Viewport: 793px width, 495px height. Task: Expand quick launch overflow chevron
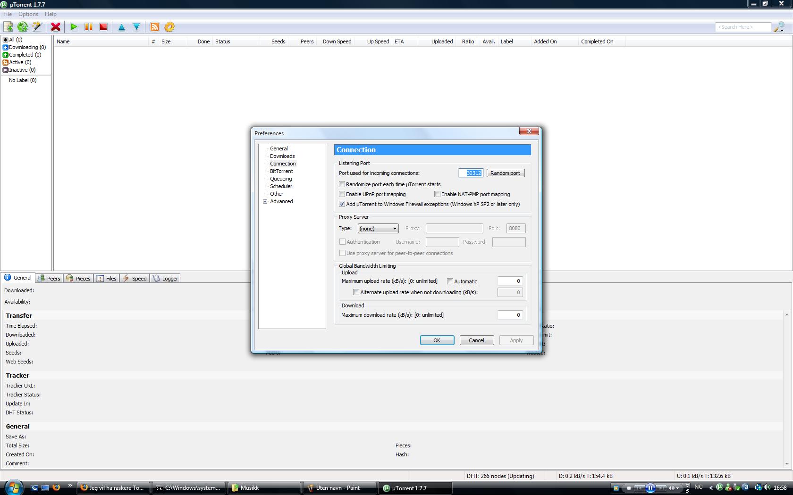(x=70, y=485)
